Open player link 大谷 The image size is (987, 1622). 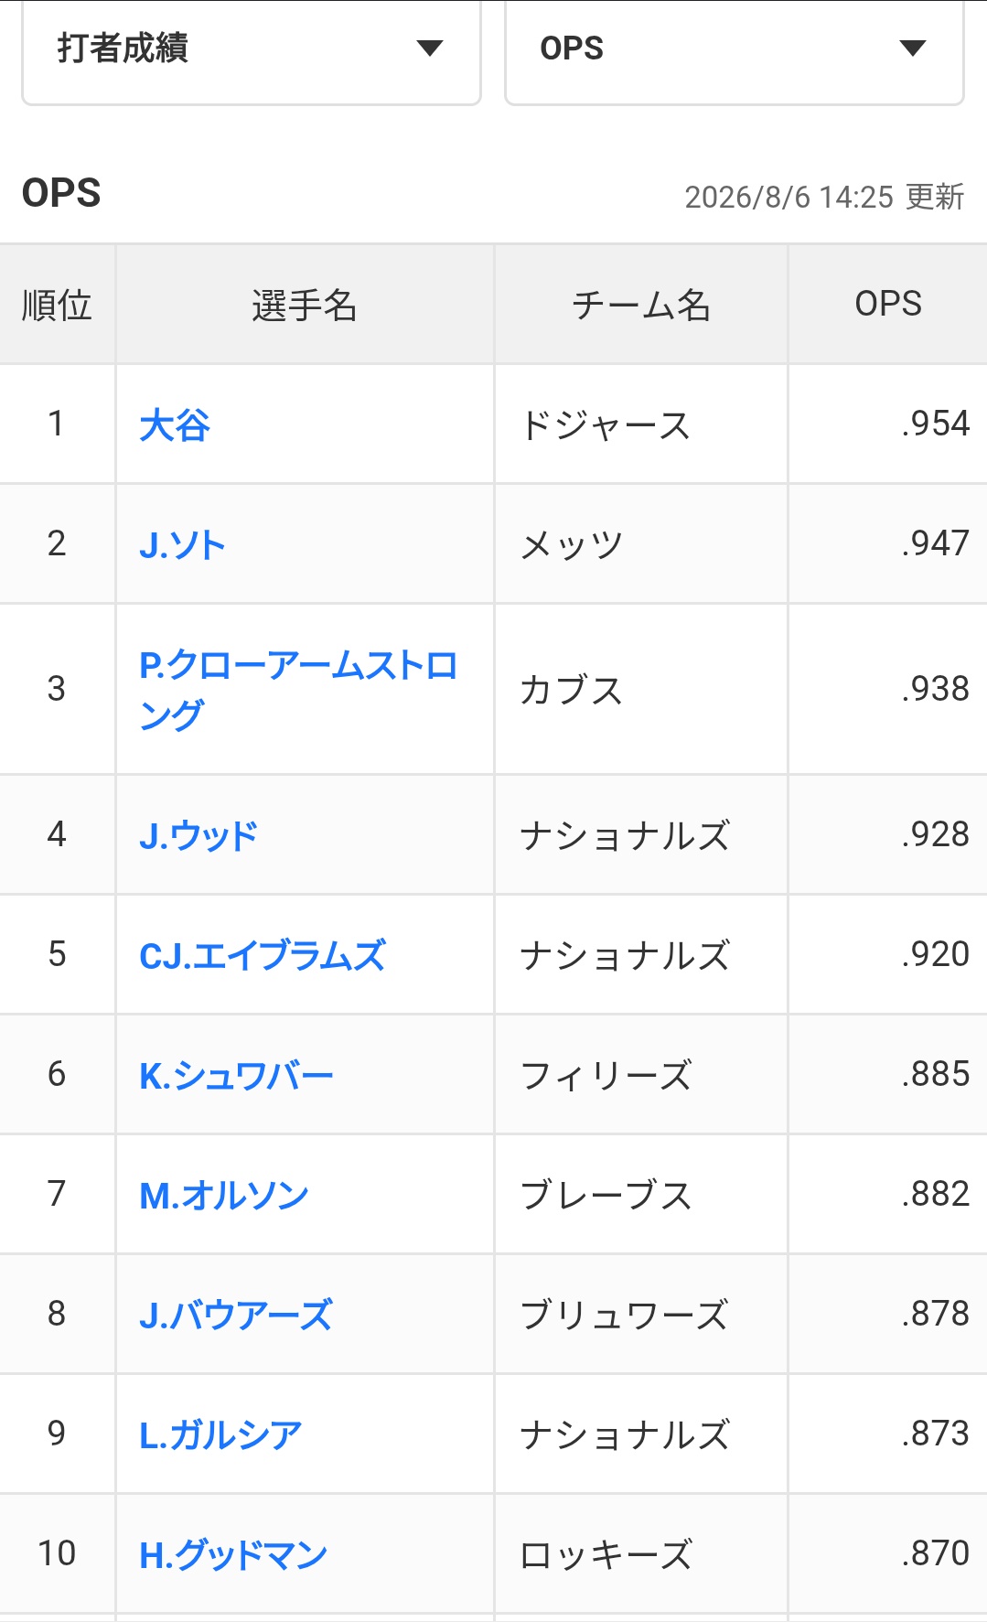pyautogui.click(x=175, y=425)
